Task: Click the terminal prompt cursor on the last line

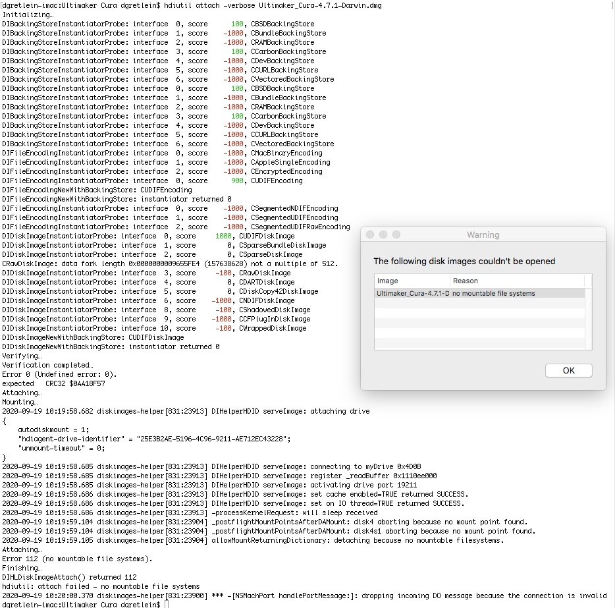Action: [167, 605]
